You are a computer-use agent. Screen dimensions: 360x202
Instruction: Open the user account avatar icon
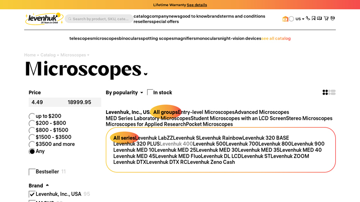point(333,18)
